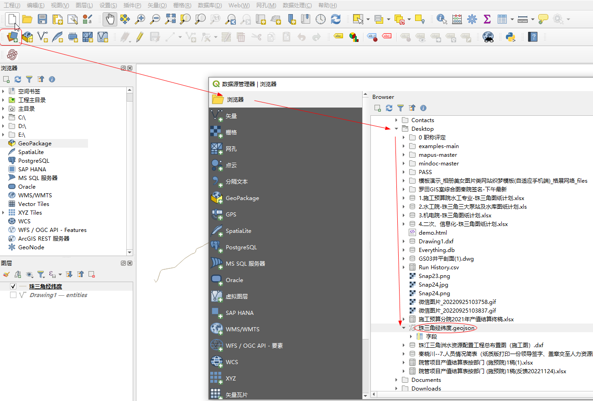The height and width of the screenshot is (401, 593).
Task: Open the select features tool dropdown arrow
Action: [368, 19]
